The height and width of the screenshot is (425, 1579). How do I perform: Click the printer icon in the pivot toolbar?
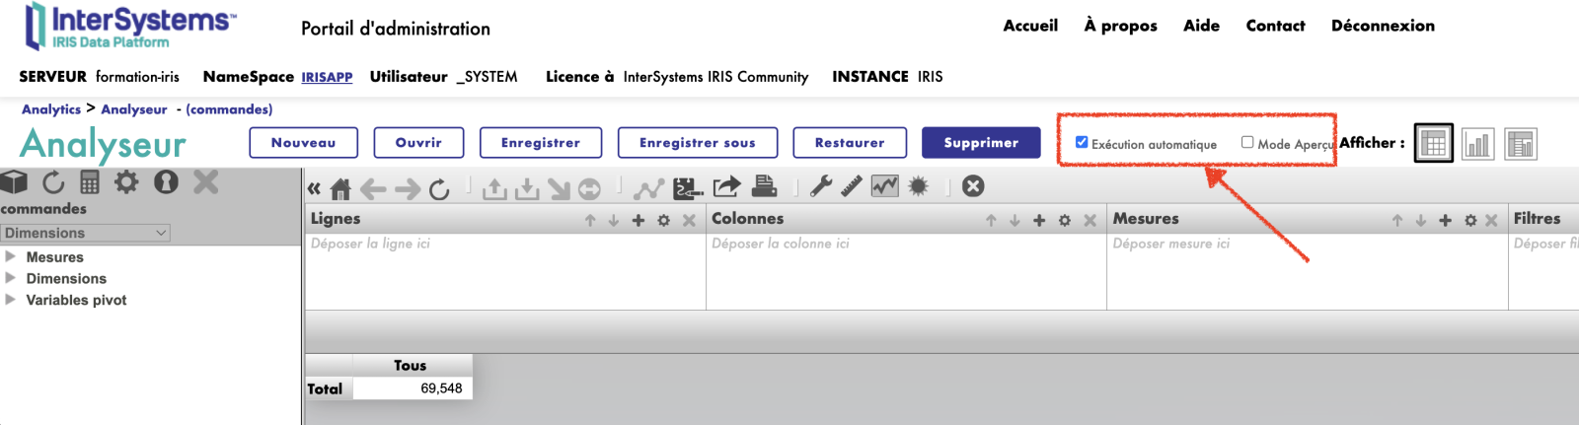(x=764, y=186)
